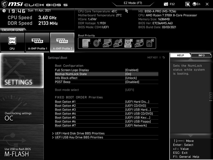Switch to EZ Mode (F7)

click(x=133, y=3)
